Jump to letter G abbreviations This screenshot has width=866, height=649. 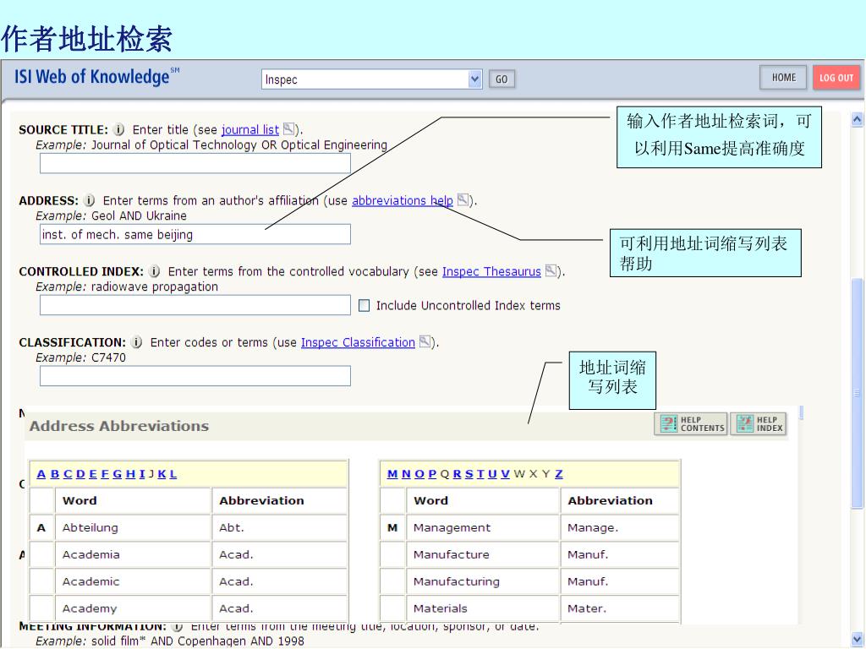click(x=117, y=474)
